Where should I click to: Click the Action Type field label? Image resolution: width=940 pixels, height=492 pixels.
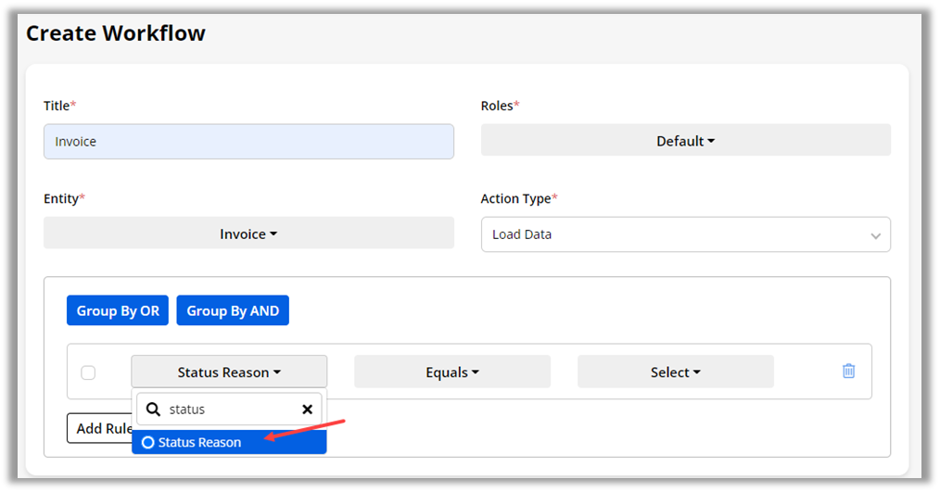click(515, 198)
